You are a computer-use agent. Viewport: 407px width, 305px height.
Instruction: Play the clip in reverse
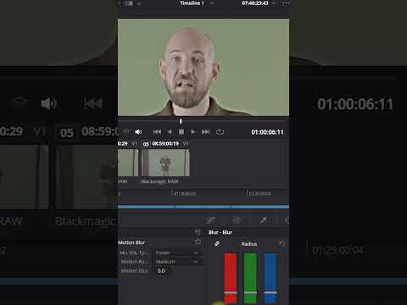(170, 132)
